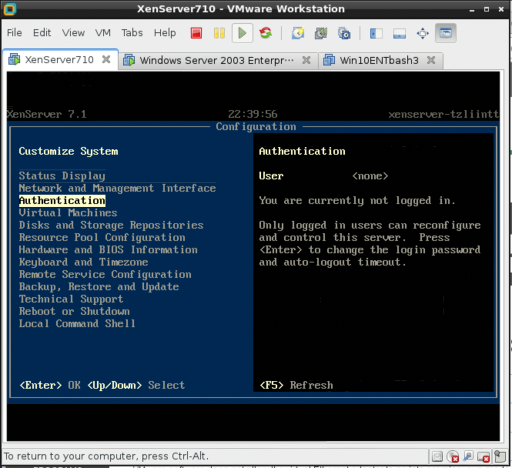The height and width of the screenshot is (468, 512).
Task: Toggle the library sidebar icon
Action: pyautogui.click(x=376, y=33)
